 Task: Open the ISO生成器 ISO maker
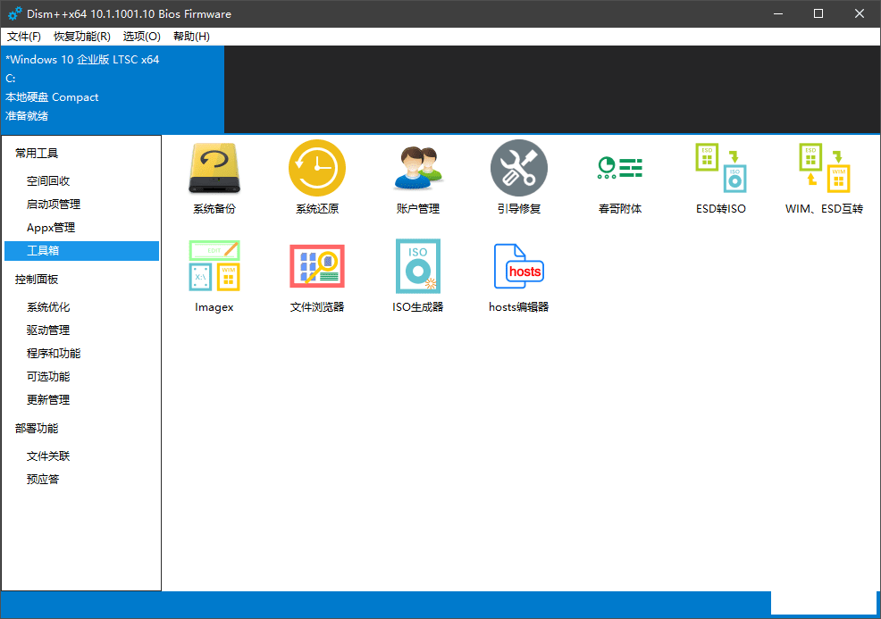417,276
